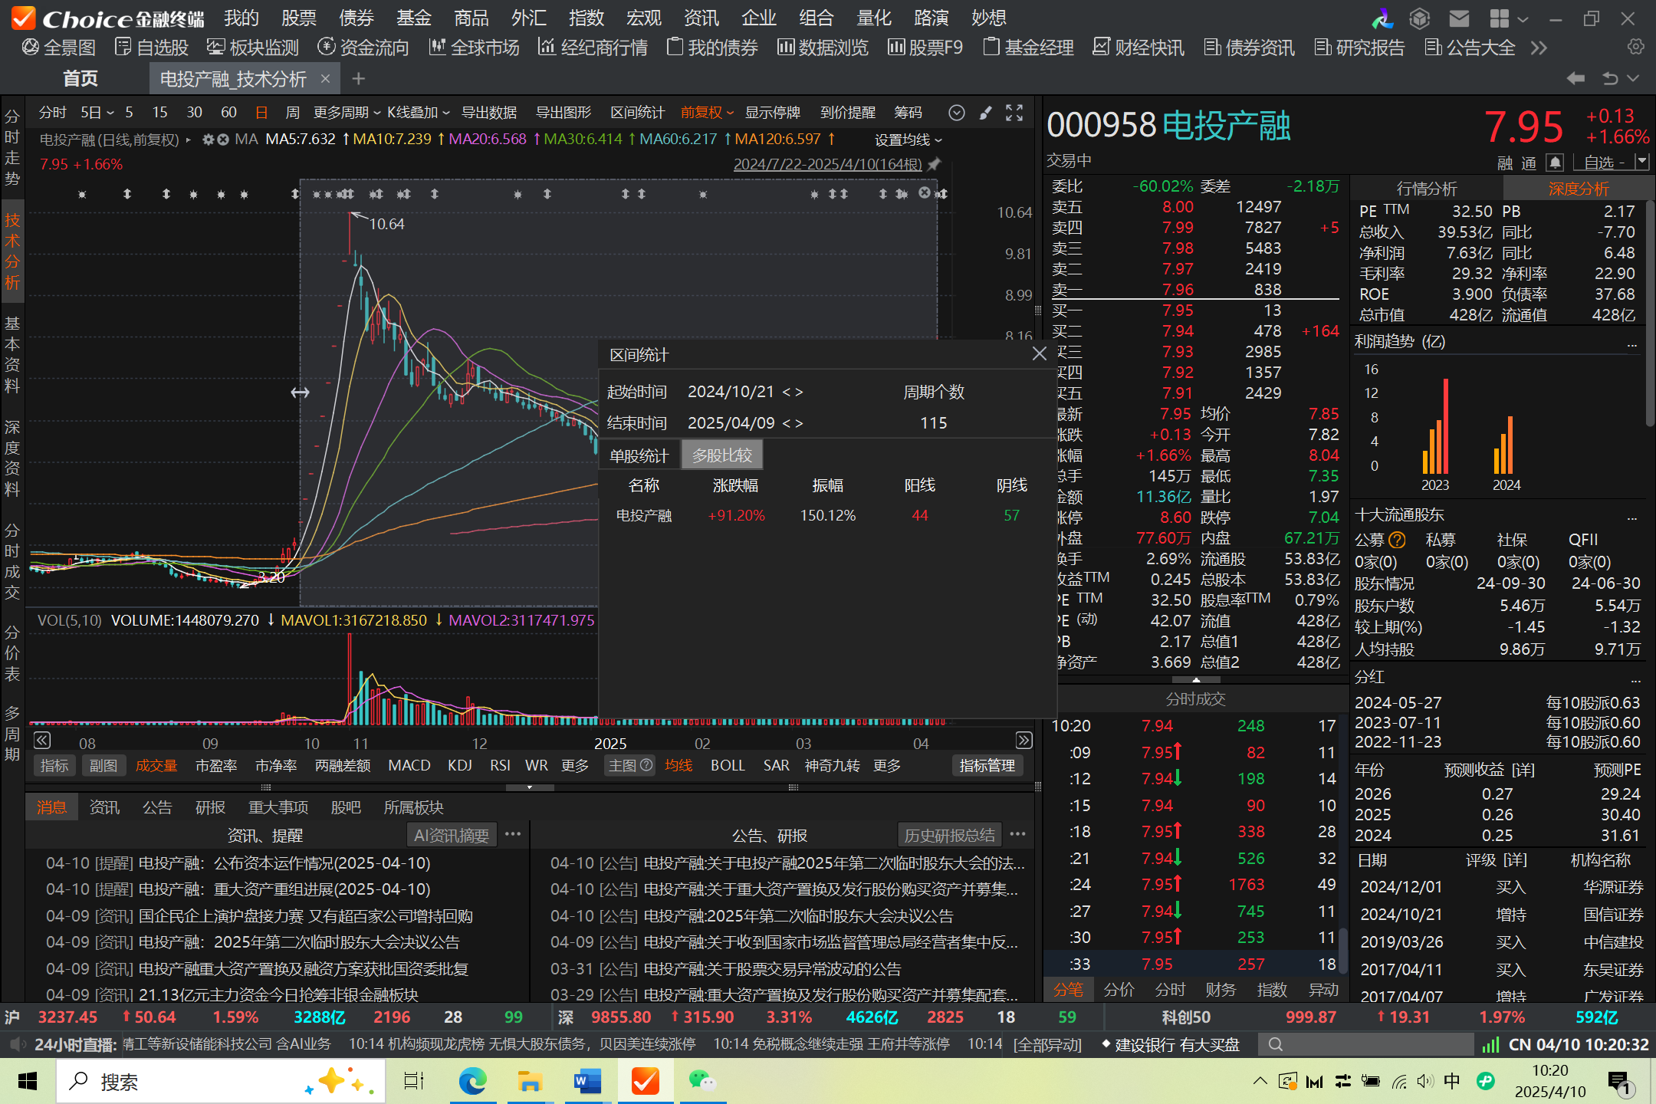Click the fullscreen chart expand icon
Image resolution: width=1656 pixels, height=1104 pixels.
point(1014,113)
